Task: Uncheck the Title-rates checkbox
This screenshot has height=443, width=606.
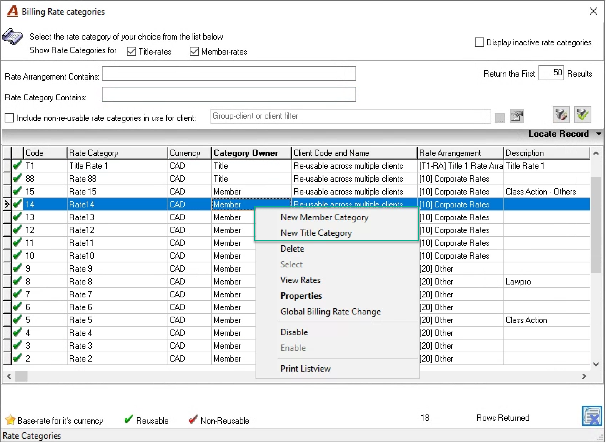Action: [x=131, y=52]
